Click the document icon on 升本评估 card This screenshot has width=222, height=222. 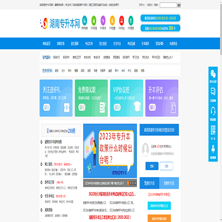pos(173,107)
